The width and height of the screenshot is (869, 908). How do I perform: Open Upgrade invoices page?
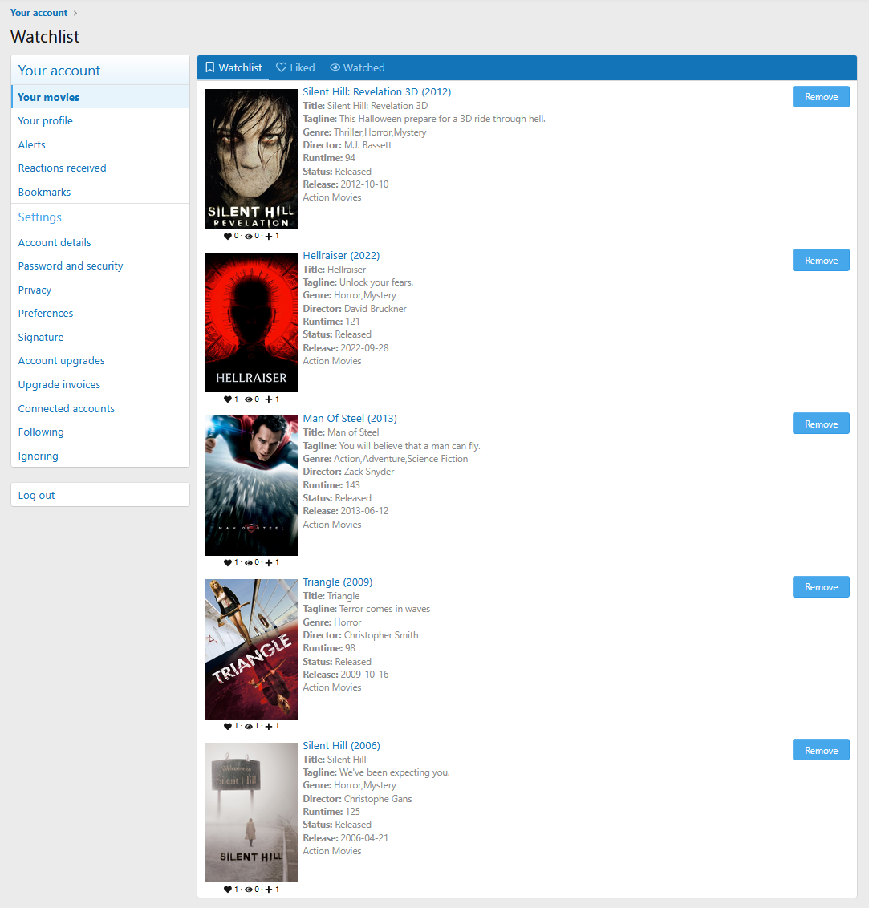[x=100, y=384]
